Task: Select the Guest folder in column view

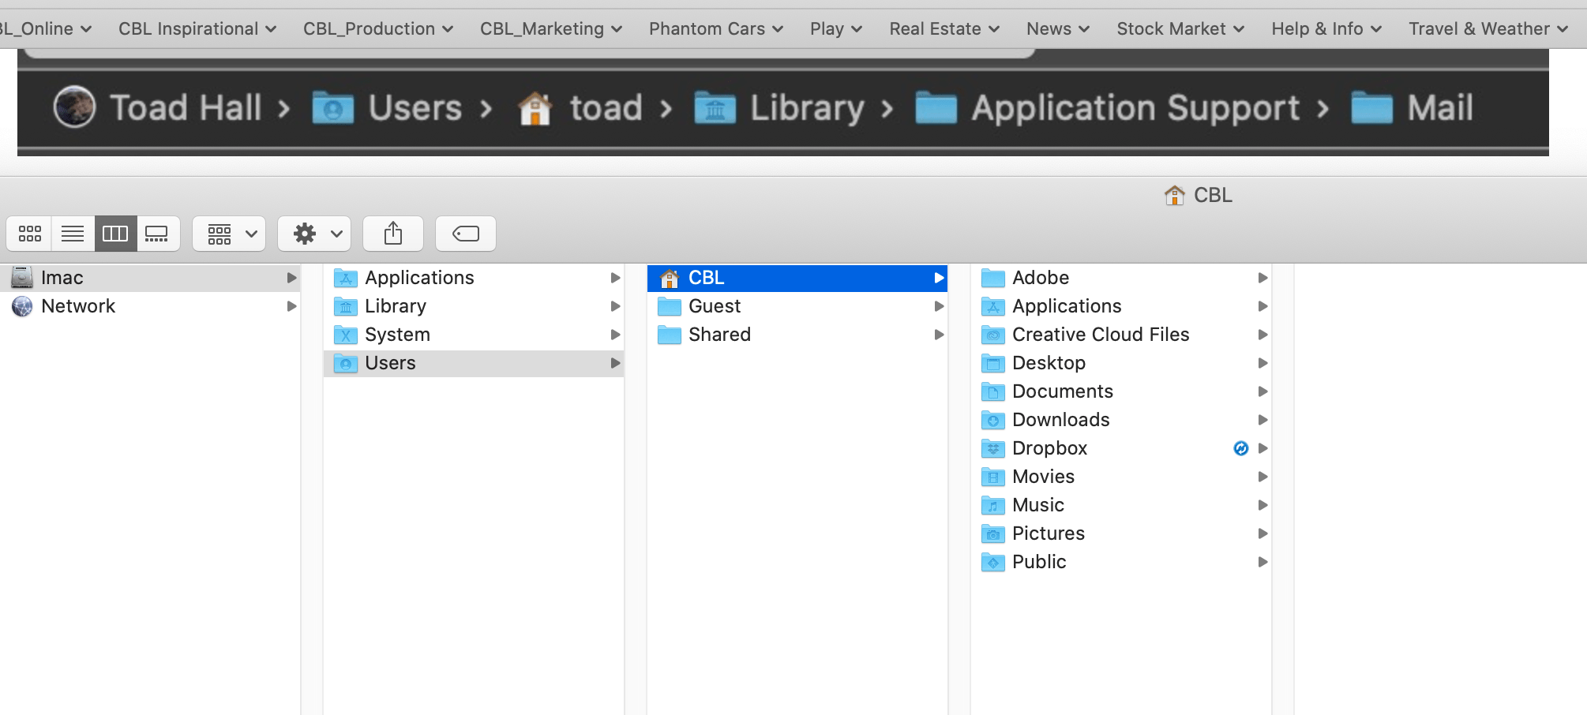Action: 714,306
